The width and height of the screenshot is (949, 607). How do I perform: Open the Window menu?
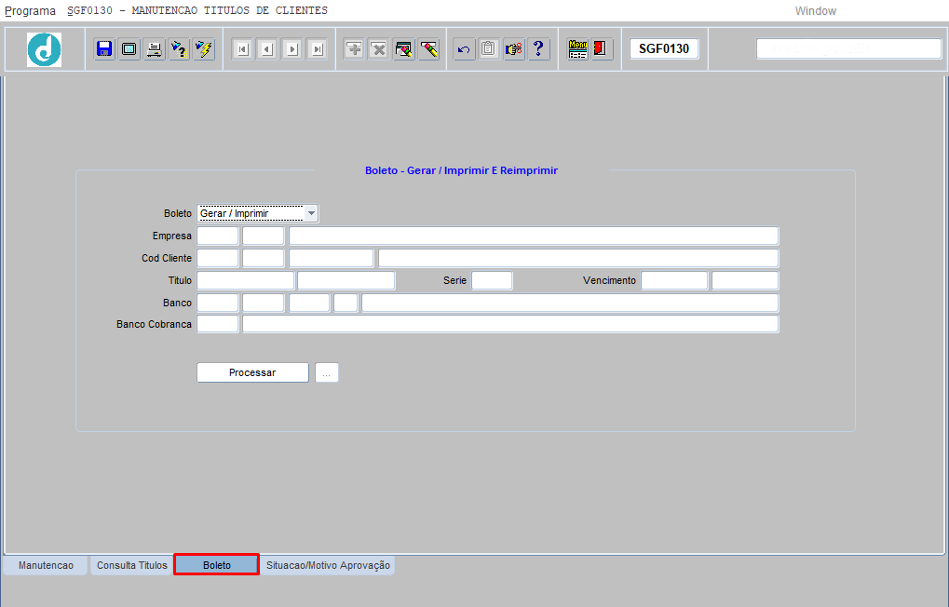click(815, 11)
